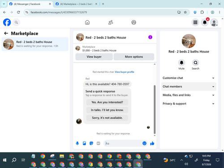Open the shield extension icon
Image resolution: width=224 pixels, height=168 pixels.
pyautogui.click(x=195, y=12)
